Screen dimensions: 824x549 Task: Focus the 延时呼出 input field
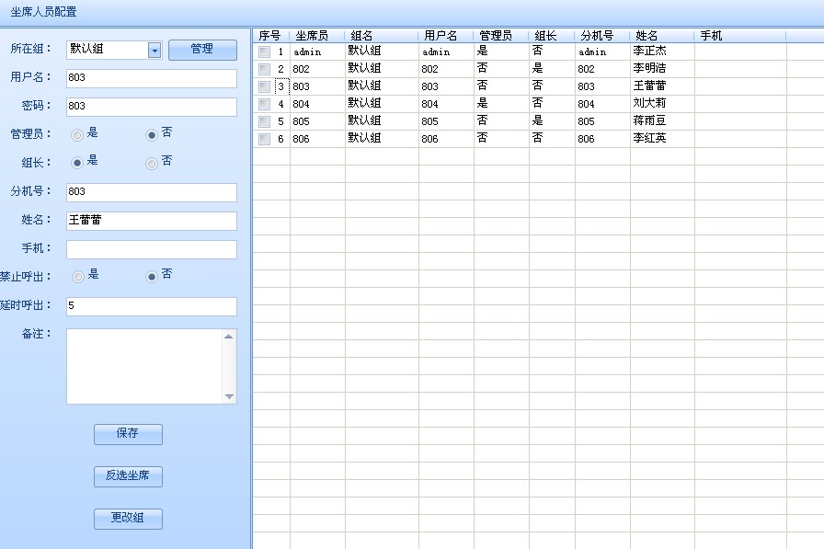[152, 306]
